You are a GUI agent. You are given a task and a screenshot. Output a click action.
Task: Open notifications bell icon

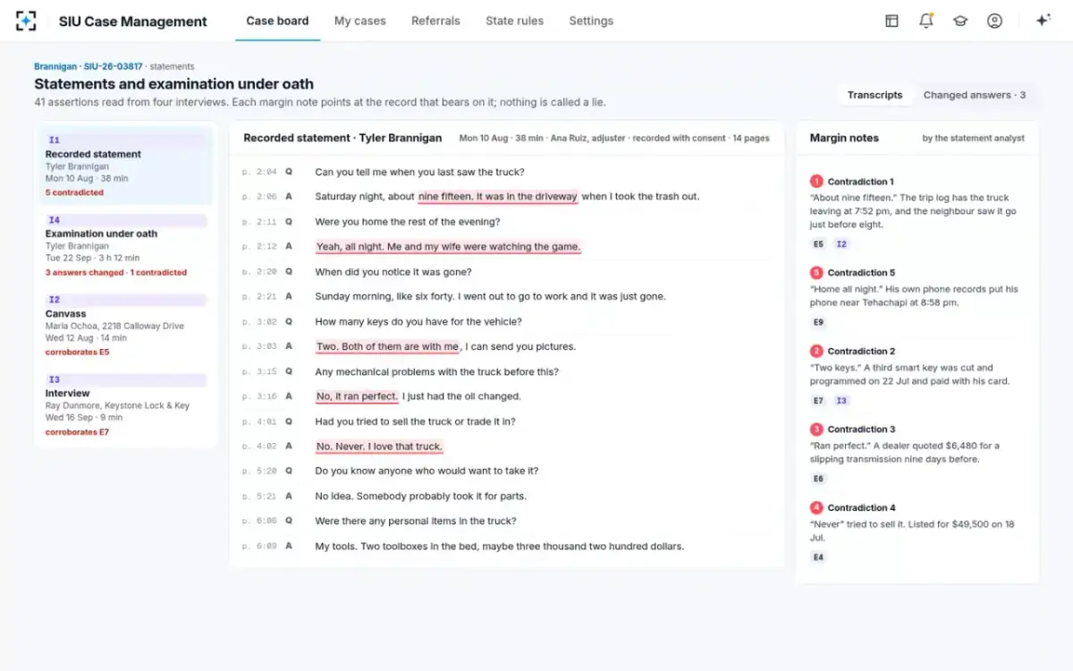point(926,21)
